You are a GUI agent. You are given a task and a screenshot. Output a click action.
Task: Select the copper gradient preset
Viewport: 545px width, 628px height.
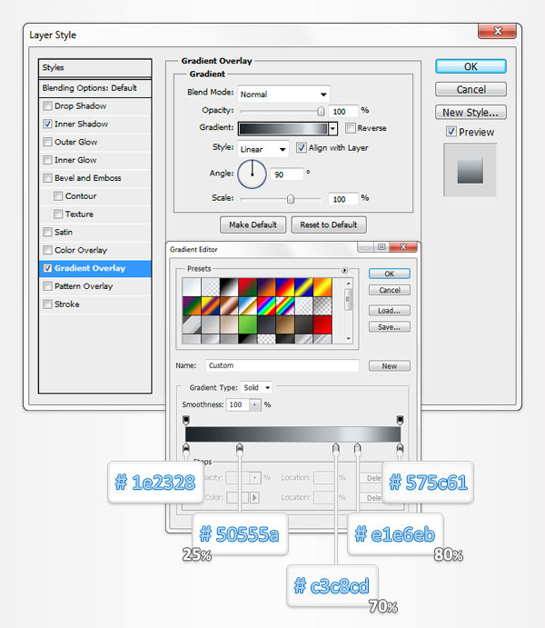pos(229,306)
